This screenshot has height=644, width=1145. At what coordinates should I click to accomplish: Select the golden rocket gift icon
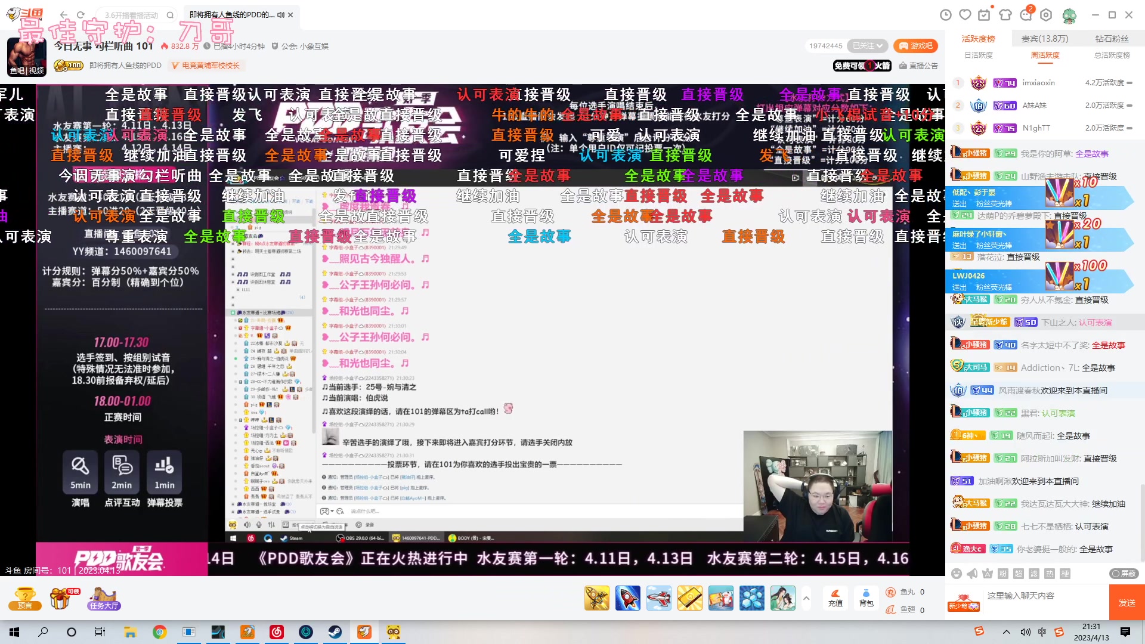point(597,598)
